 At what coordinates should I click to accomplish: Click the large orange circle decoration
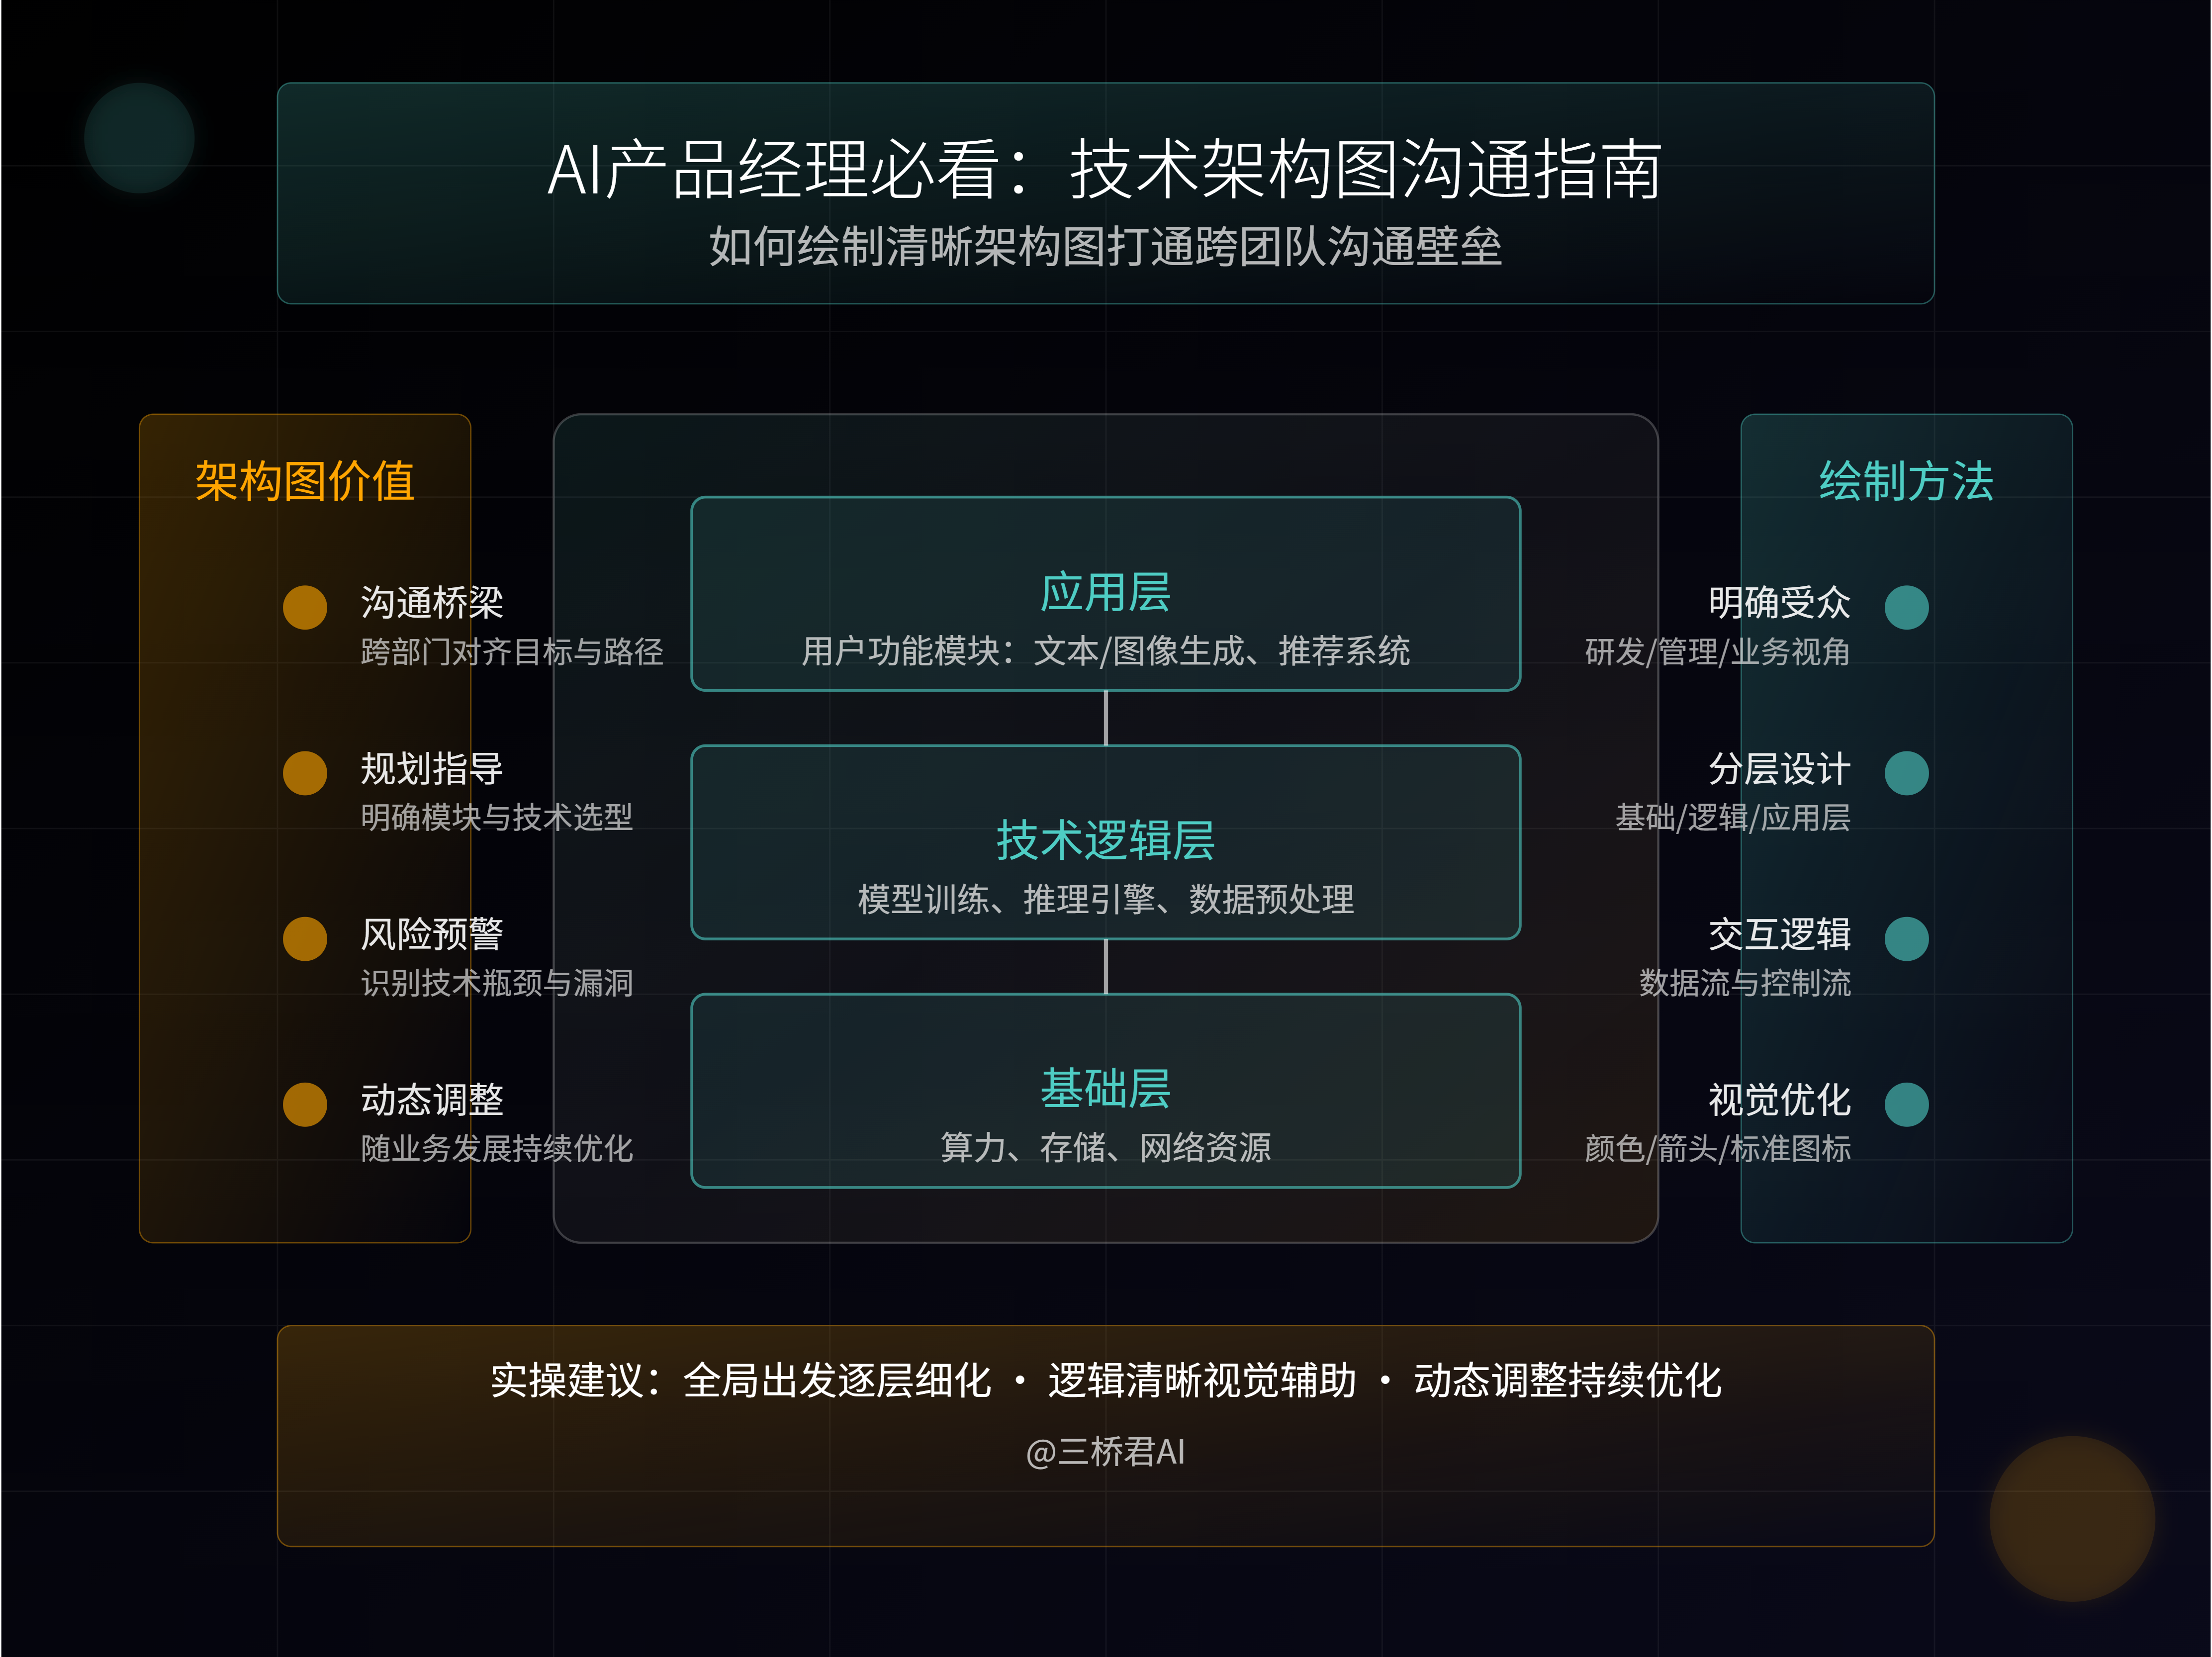pyautogui.click(x=2072, y=1518)
